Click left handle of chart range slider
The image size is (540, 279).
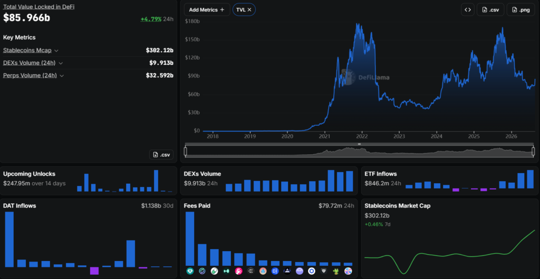186,151
